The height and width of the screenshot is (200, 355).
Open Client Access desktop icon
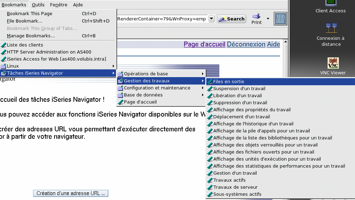(x=330, y=7)
